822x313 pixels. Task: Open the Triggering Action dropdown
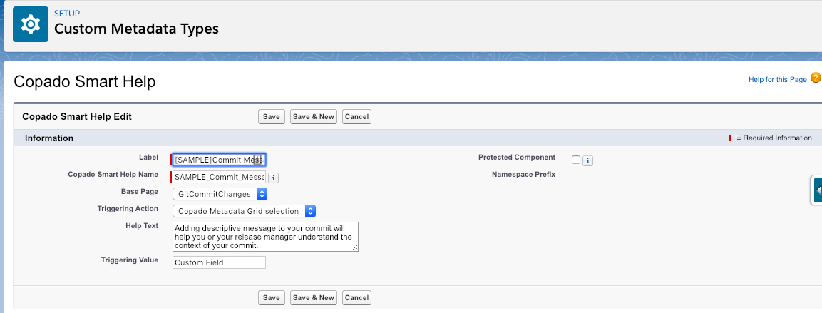pyautogui.click(x=244, y=211)
